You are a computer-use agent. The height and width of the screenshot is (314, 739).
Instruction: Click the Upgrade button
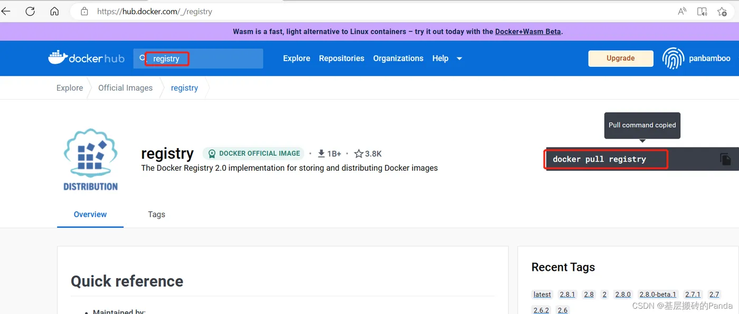(x=621, y=58)
